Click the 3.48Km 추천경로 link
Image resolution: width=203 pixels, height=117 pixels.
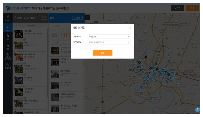[21, 51]
